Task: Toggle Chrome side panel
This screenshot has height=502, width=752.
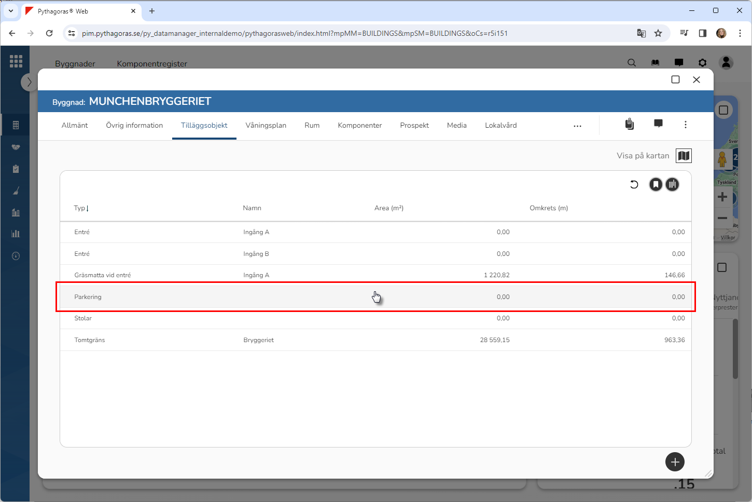Action: [x=702, y=33]
